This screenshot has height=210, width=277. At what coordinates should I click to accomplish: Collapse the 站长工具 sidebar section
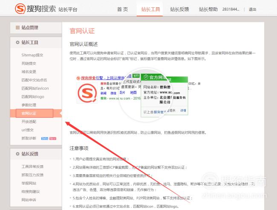36,42
